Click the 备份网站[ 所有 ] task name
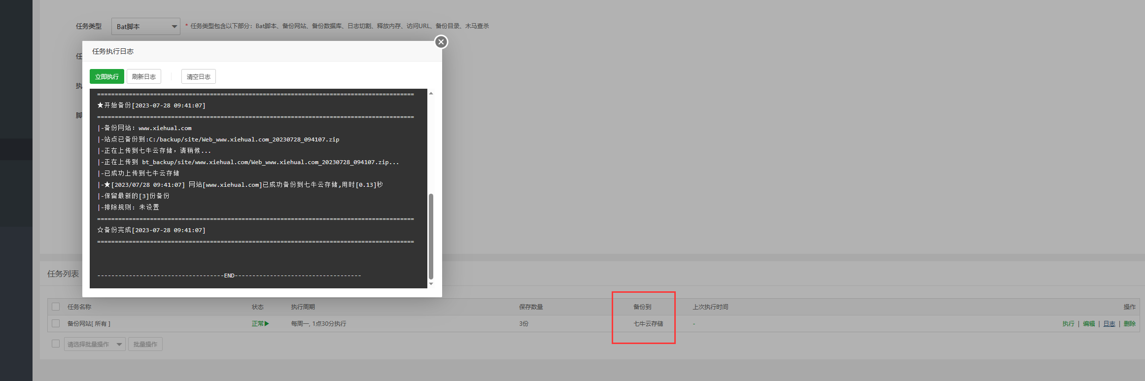The image size is (1145, 381). coord(89,324)
